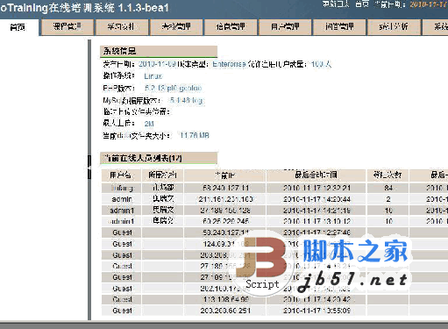Open the 统计分析 tab
Image resolution: width=448 pixels, height=329 pixels.
pos(394,27)
